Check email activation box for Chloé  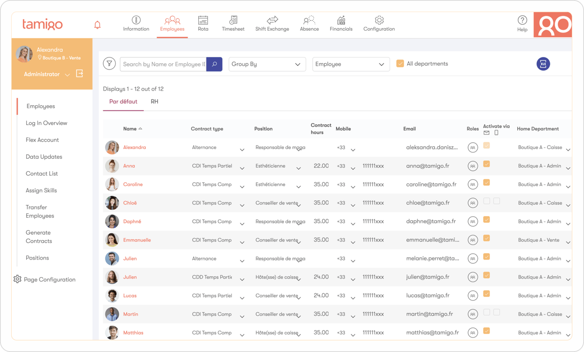point(487,201)
